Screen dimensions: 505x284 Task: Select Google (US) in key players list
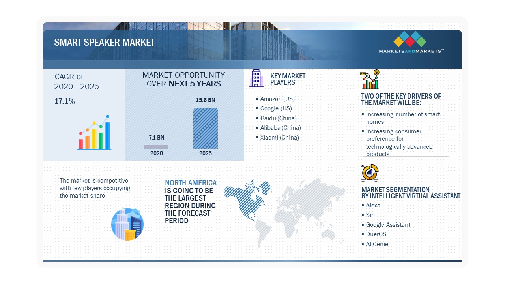pyautogui.click(x=276, y=108)
